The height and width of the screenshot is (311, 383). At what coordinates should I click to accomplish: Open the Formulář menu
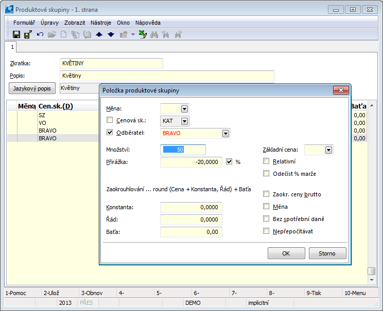coord(24,23)
